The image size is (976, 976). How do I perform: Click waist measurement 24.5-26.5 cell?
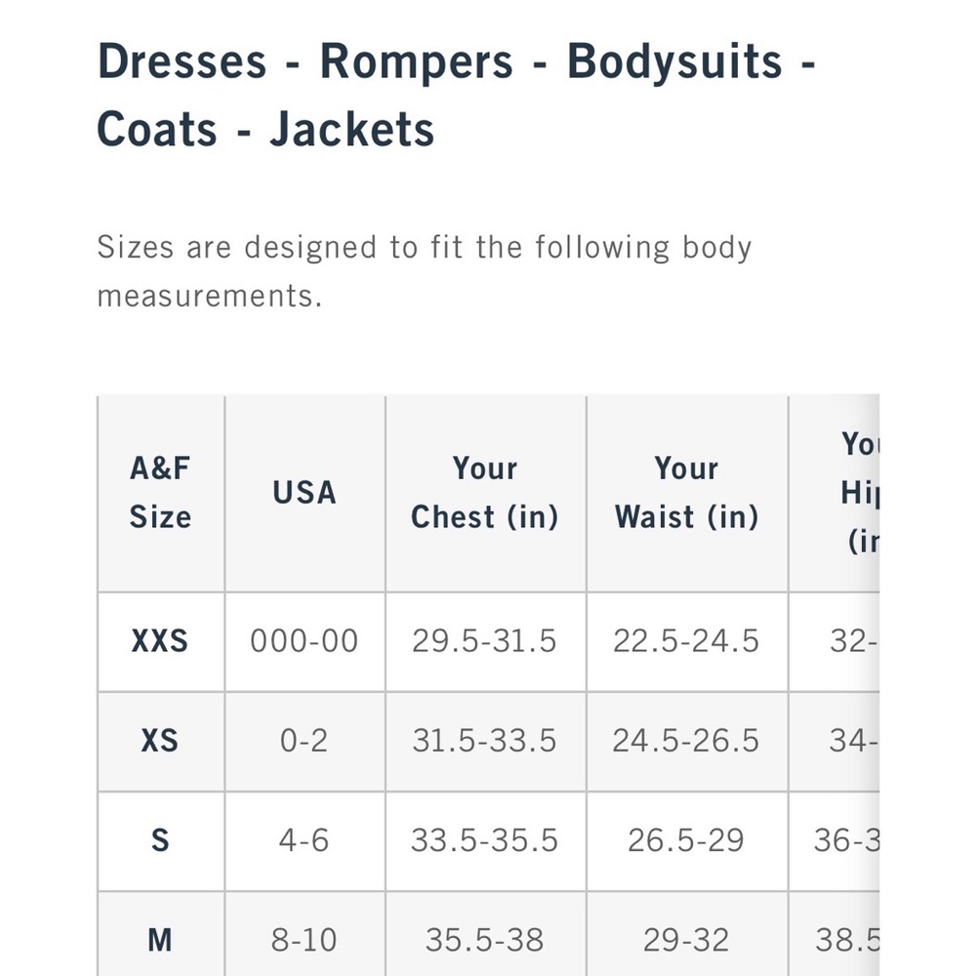(x=686, y=741)
